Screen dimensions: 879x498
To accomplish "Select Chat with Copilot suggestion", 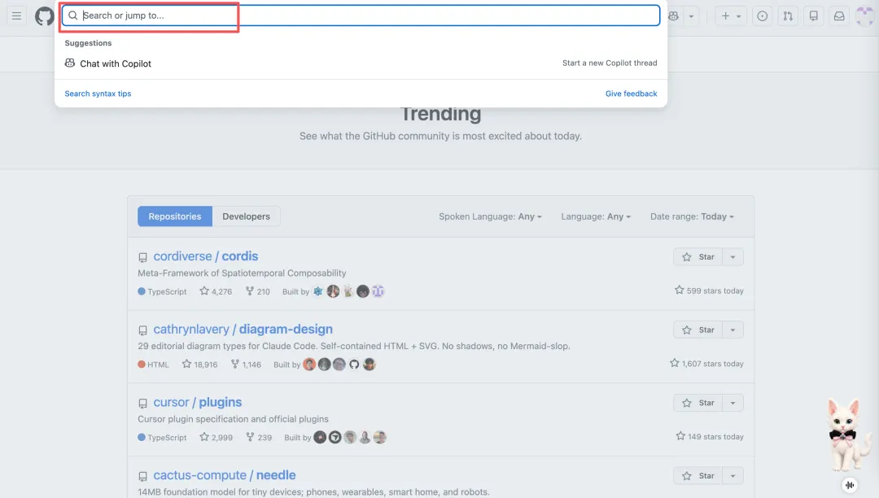I will click(x=361, y=63).
